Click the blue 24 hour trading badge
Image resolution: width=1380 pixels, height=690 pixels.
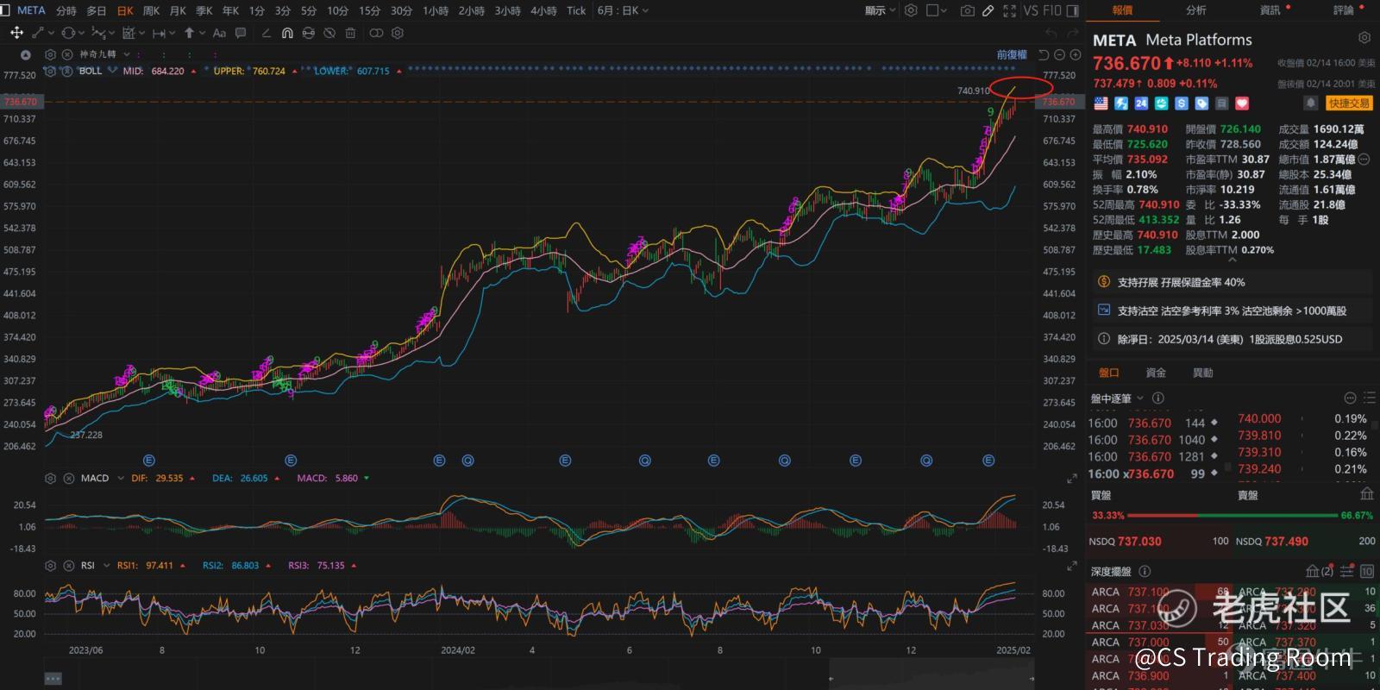click(1141, 103)
